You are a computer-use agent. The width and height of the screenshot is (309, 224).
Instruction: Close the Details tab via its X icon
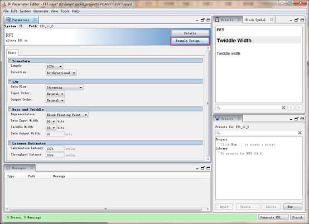click(x=239, y=20)
